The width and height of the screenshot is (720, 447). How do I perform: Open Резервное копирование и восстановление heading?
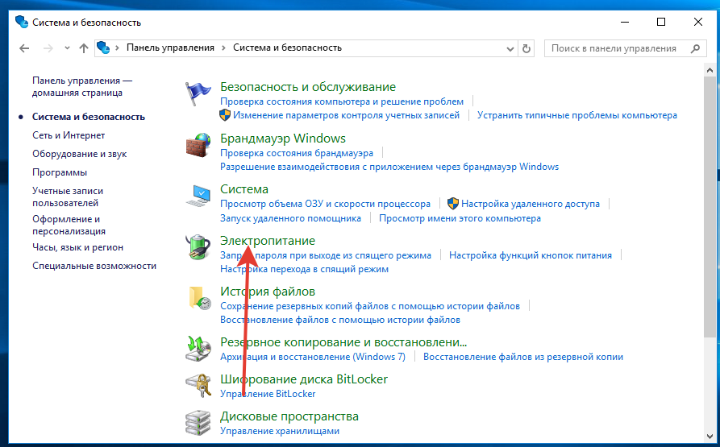click(x=343, y=342)
